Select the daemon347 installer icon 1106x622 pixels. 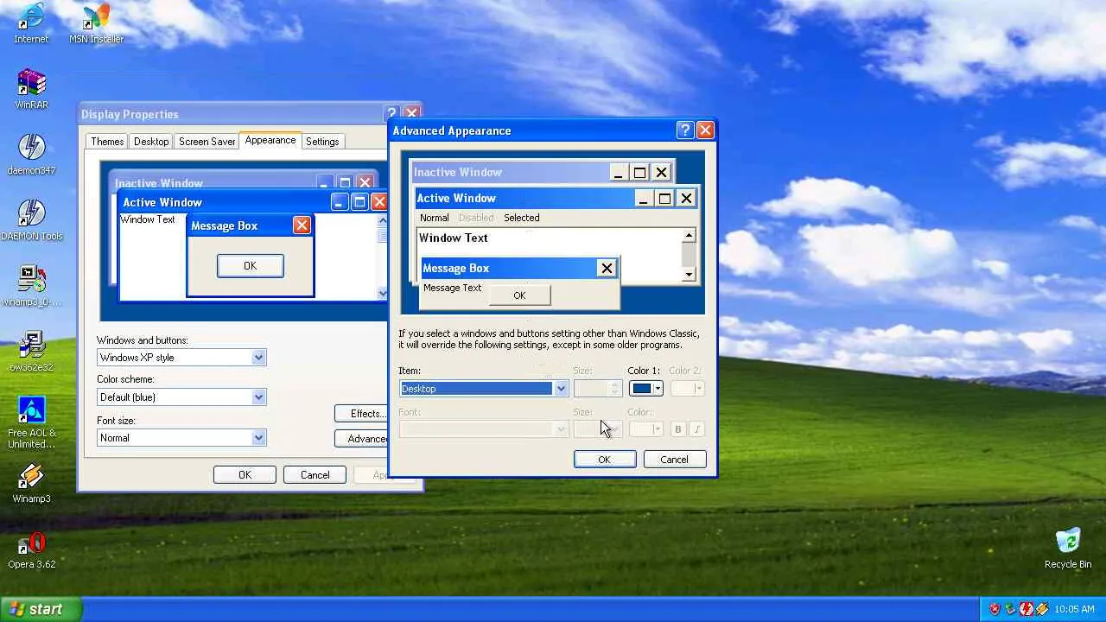[x=31, y=155]
